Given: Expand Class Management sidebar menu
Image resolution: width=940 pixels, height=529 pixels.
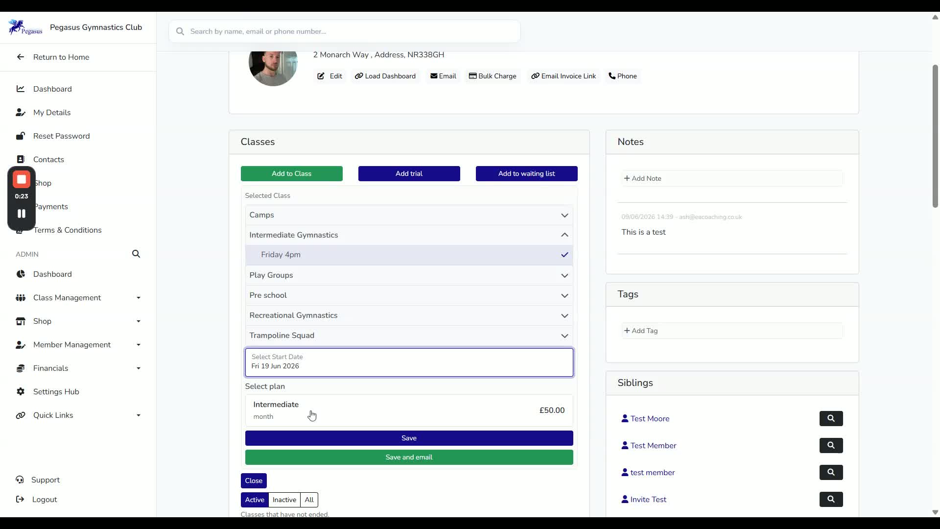Looking at the screenshot, I should 78,297.
